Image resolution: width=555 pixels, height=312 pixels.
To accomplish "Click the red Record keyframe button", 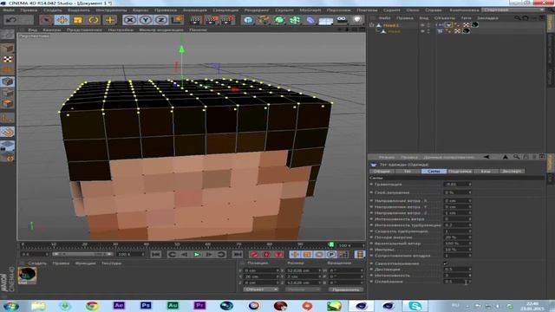I will pyautogui.click(x=254, y=254).
